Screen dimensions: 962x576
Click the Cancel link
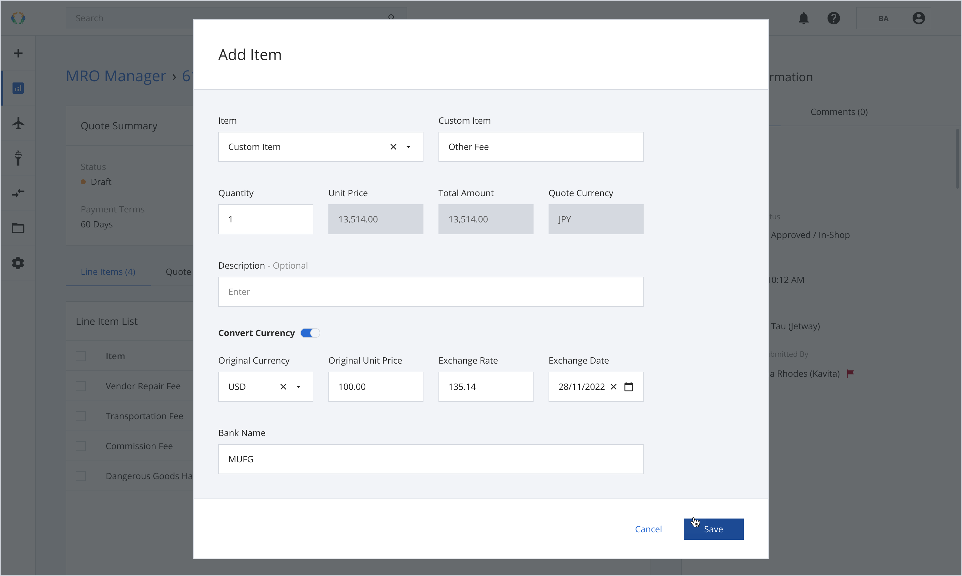pyautogui.click(x=648, y=529)
